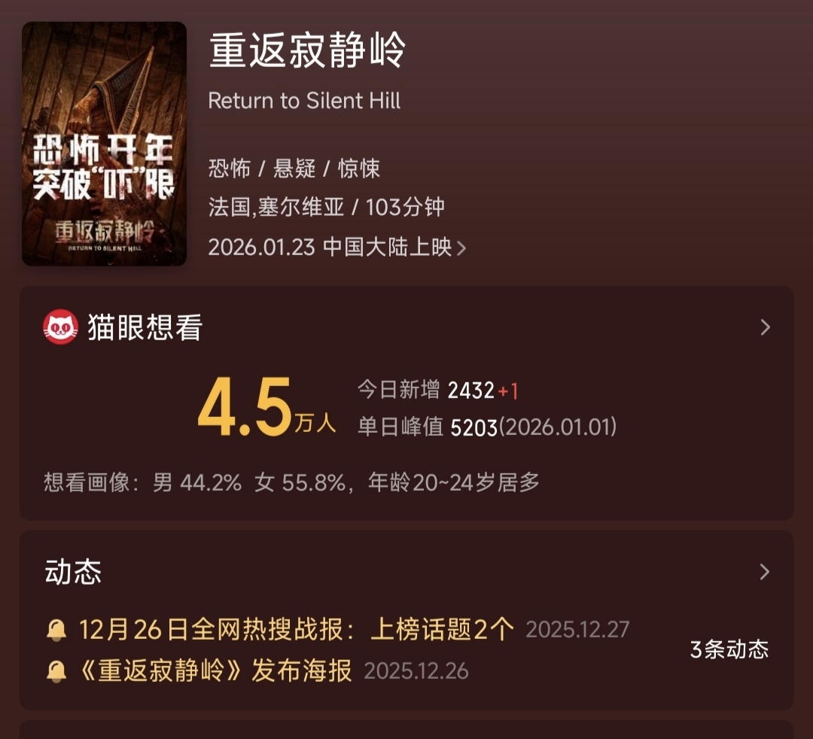Expand the 动态 section chevron
This screenshot has height=739, width=813.
(x=765, y=572)
